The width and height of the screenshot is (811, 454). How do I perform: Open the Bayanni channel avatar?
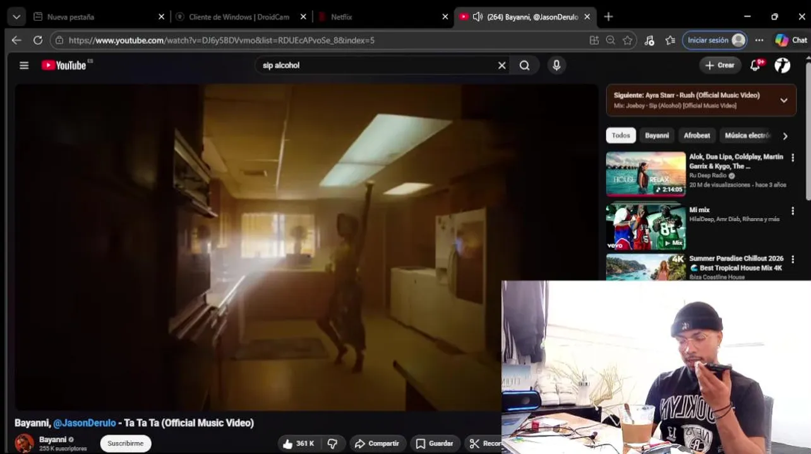pos(25,443)
